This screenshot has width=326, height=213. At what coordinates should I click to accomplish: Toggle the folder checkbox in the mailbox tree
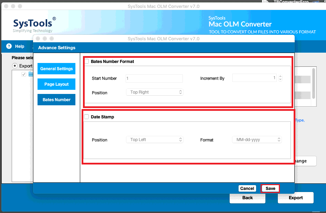tap(23, 74)
